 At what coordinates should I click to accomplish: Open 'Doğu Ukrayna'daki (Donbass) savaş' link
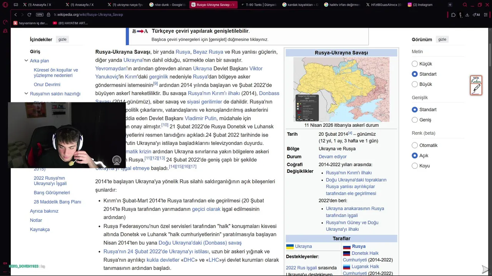(200, 243)
